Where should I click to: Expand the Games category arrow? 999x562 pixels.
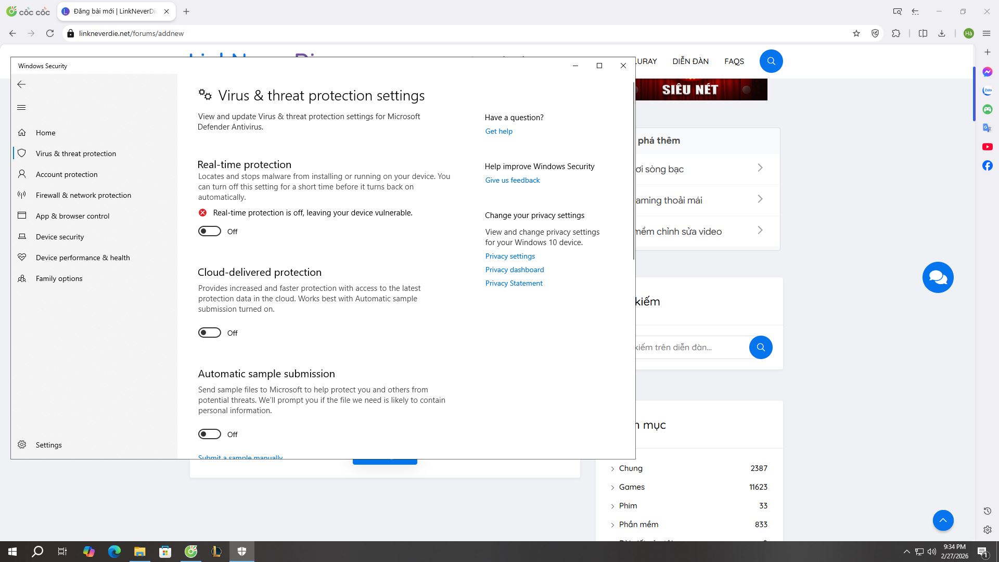612,488
